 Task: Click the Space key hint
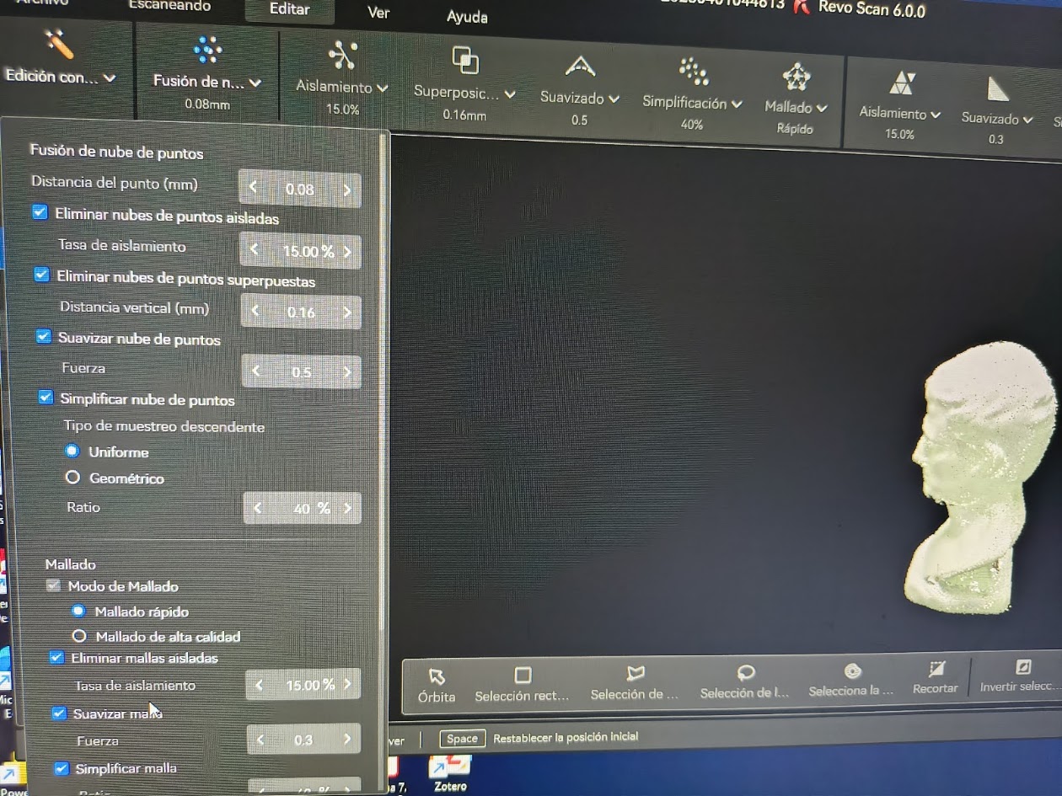(x=462, y=739)
